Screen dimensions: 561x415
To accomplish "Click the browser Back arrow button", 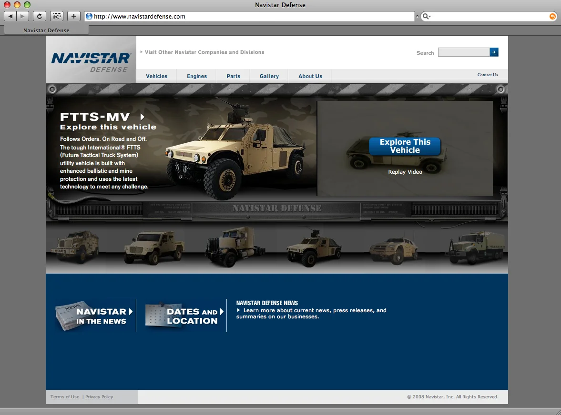I will tap(10, 16).
